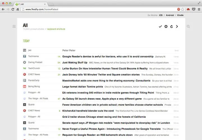The image size is (202, 140).
Task: Open Jack Dorsey '60 Minutes' article
Action: 101,74
